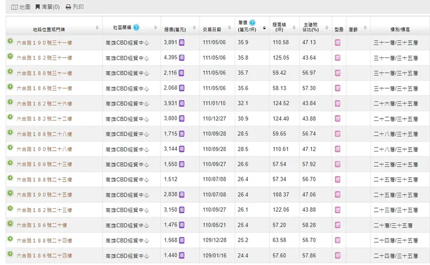The height and width of the screenshot is (265, 430).
Task: Click the 列印 print button
Action: tap(75, 7)
